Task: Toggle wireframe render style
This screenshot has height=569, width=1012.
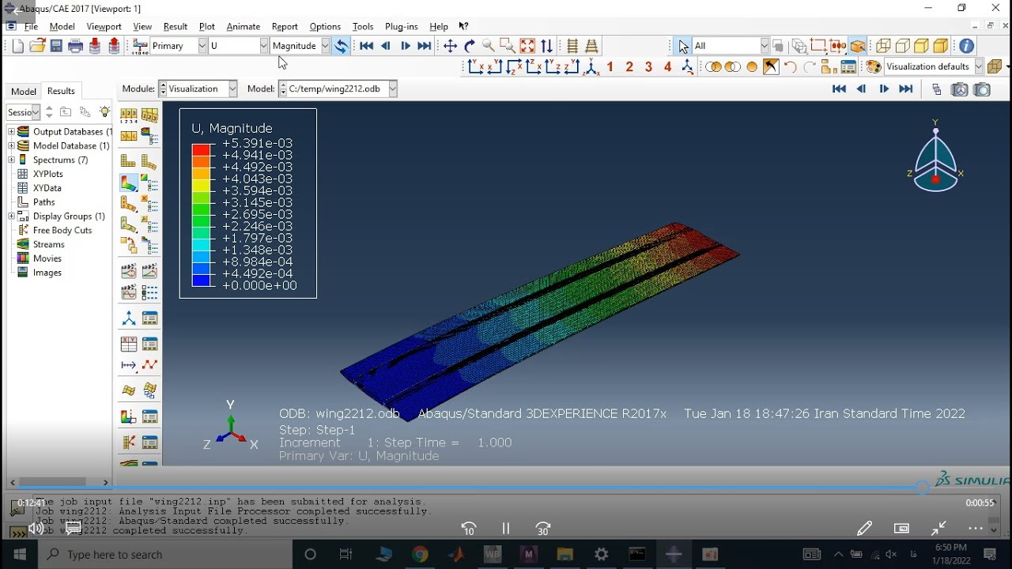Action: coord(883,46)
